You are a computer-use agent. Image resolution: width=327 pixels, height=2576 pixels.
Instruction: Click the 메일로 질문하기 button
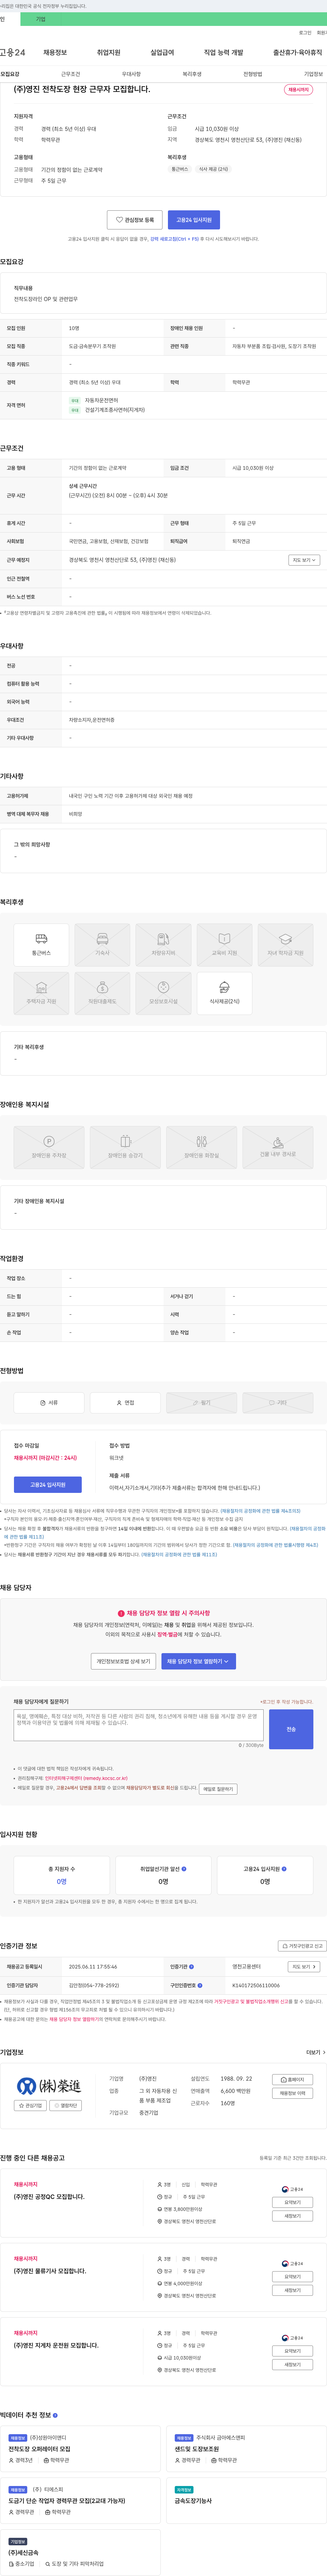pyautogui.click(x=218, y=1789)
